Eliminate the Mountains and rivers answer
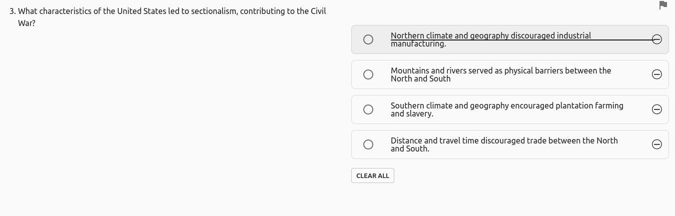Screen dimensions: 675x216 [657, 74]
